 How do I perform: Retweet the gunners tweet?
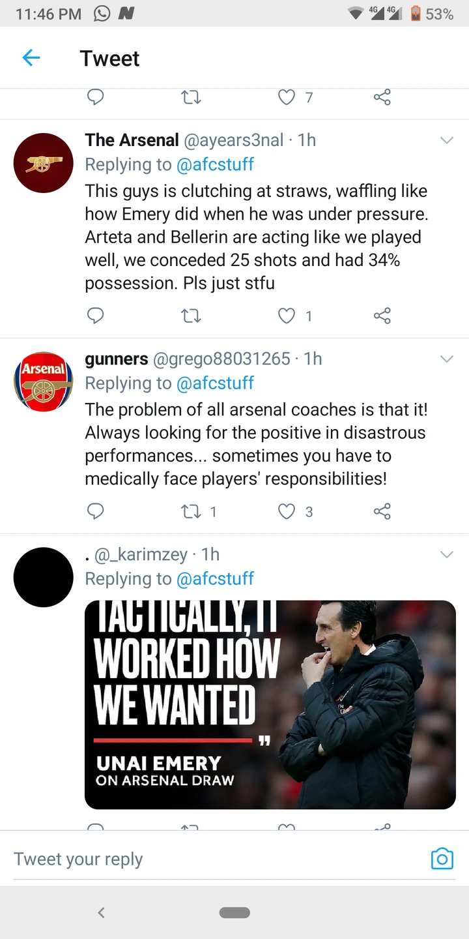[x=191, y=511]
